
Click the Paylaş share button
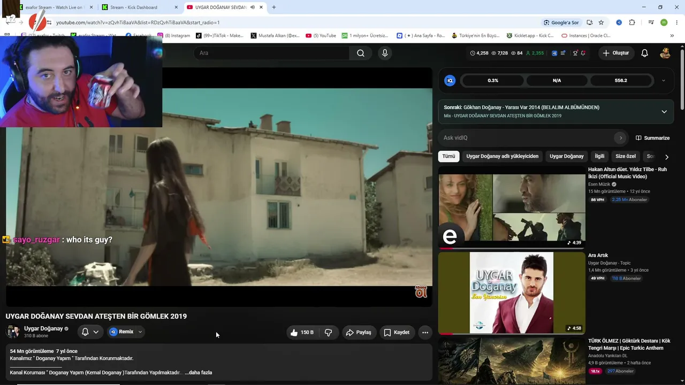click(358, 332)
